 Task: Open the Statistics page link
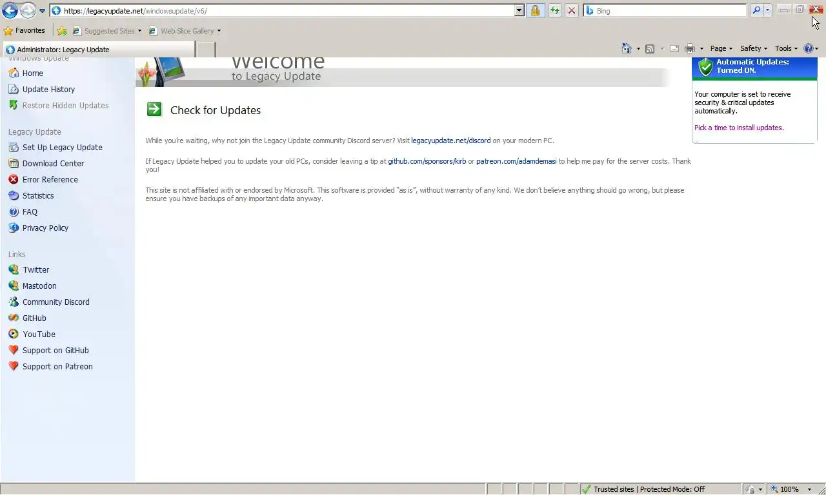38,195
